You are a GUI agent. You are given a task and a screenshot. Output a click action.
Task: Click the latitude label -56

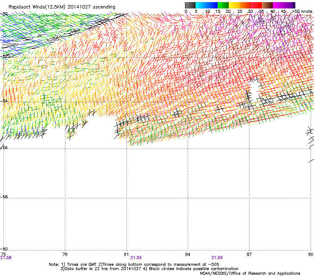(4, 147)
